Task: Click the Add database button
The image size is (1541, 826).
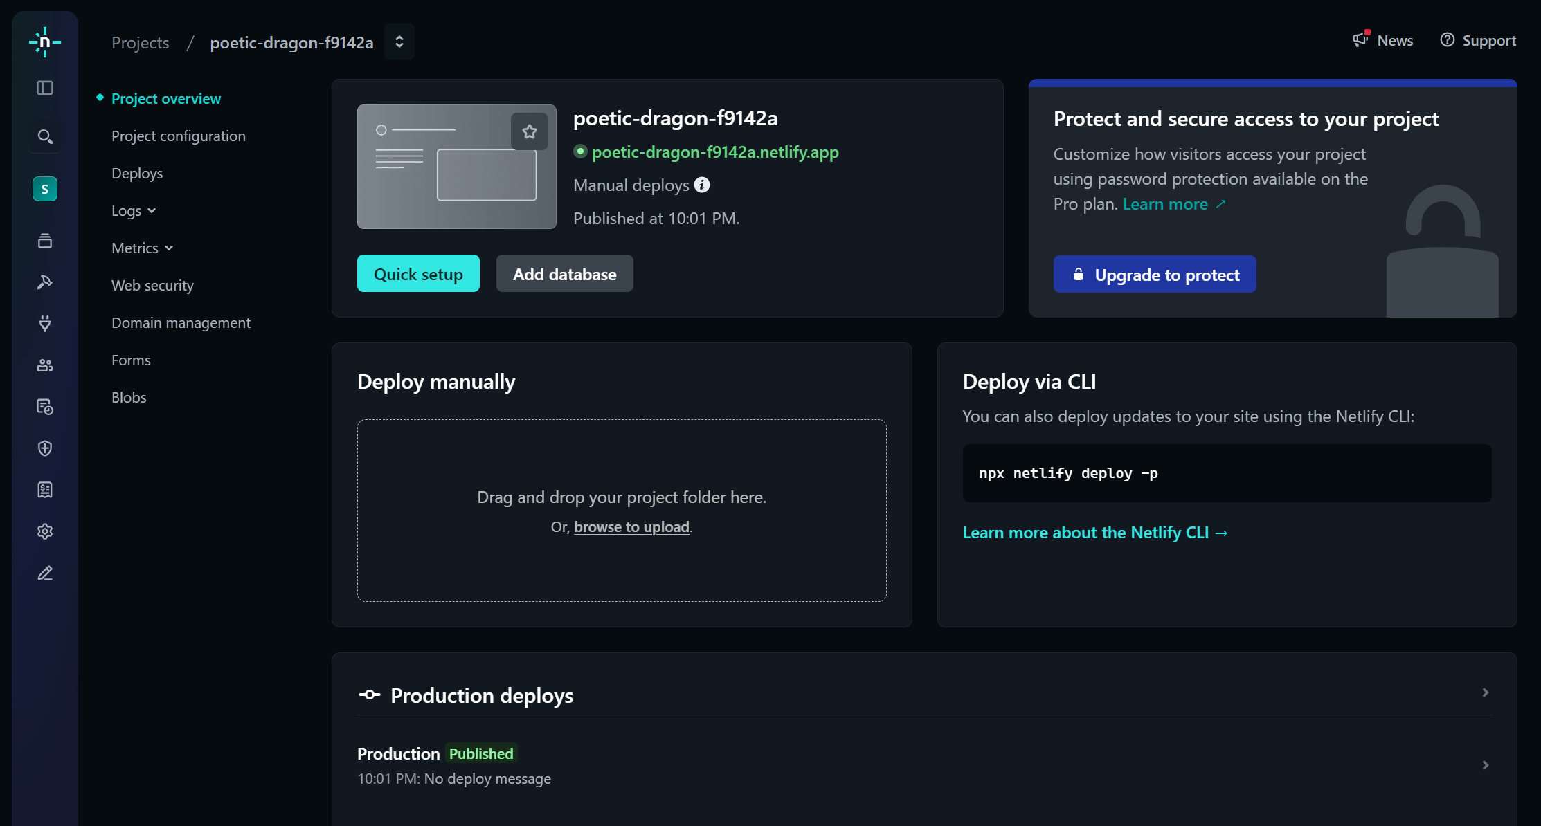Action: pyautogui.click(x=565, y=273)
